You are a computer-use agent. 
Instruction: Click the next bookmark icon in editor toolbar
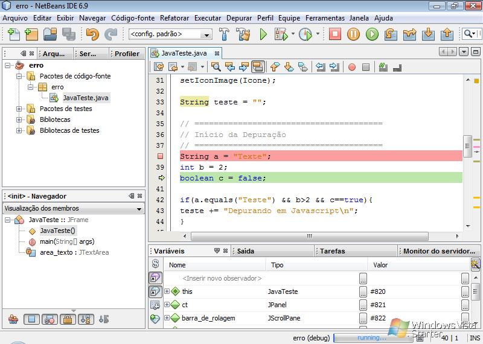point(289,66)
